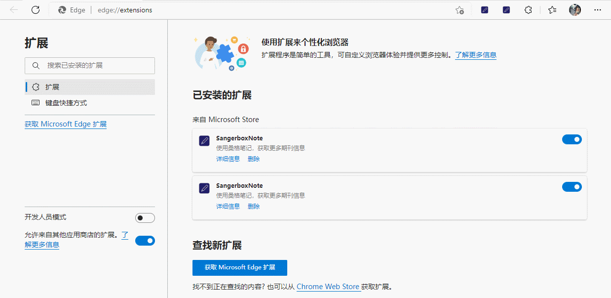Click the blue 获取 Microsoft Edge 扩展 button
This screenshot has width=611, height=298.
(x=240, y=267)
